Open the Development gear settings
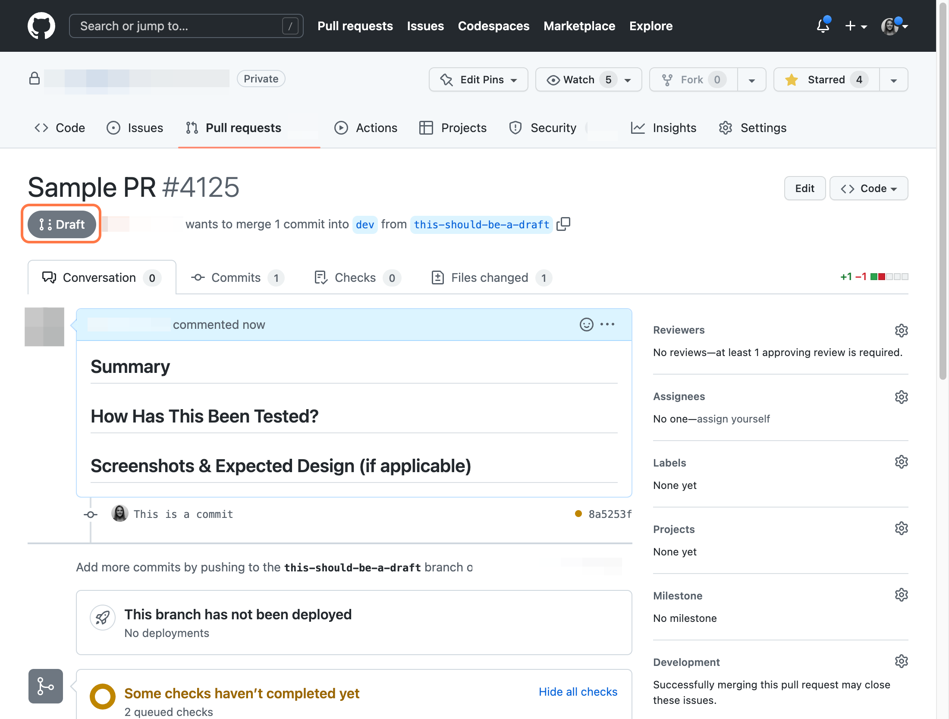Screen dimensions: 949x719 [901, 662]
